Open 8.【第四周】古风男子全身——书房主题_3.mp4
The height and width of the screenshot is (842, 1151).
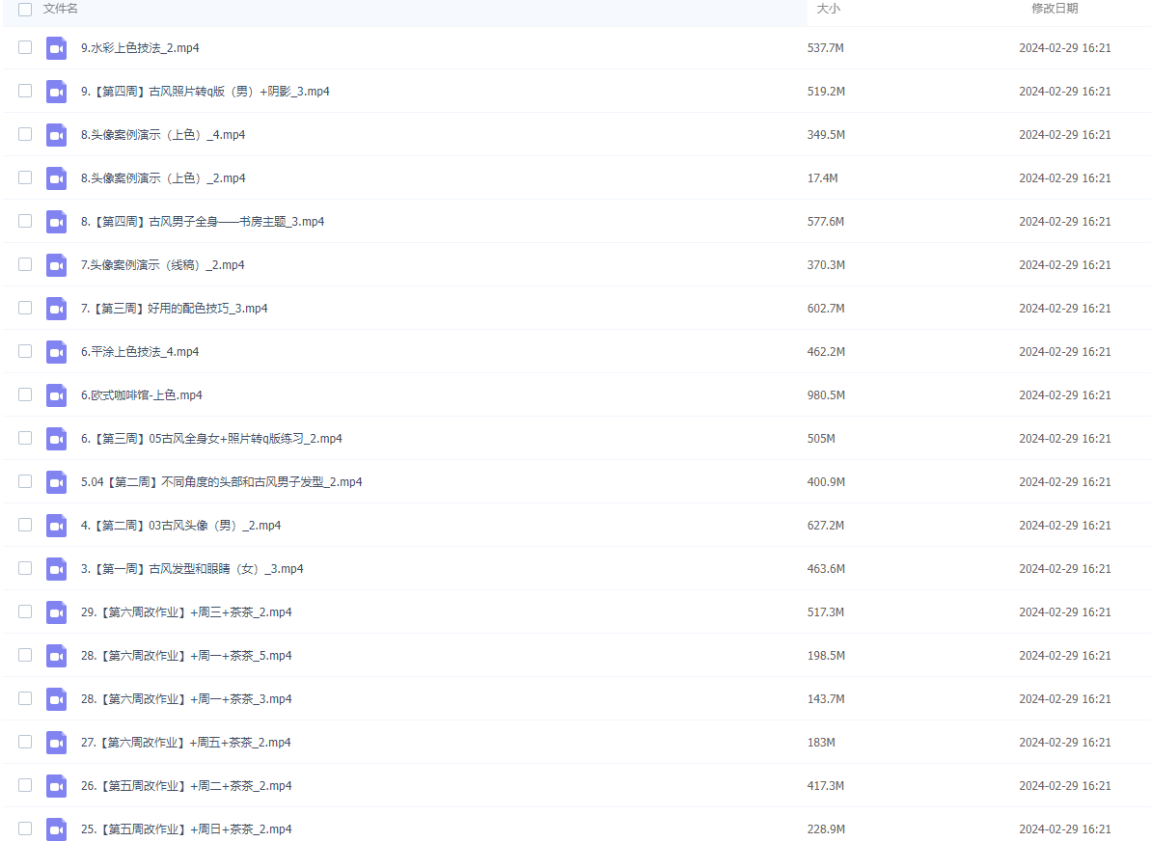[203, 222]
